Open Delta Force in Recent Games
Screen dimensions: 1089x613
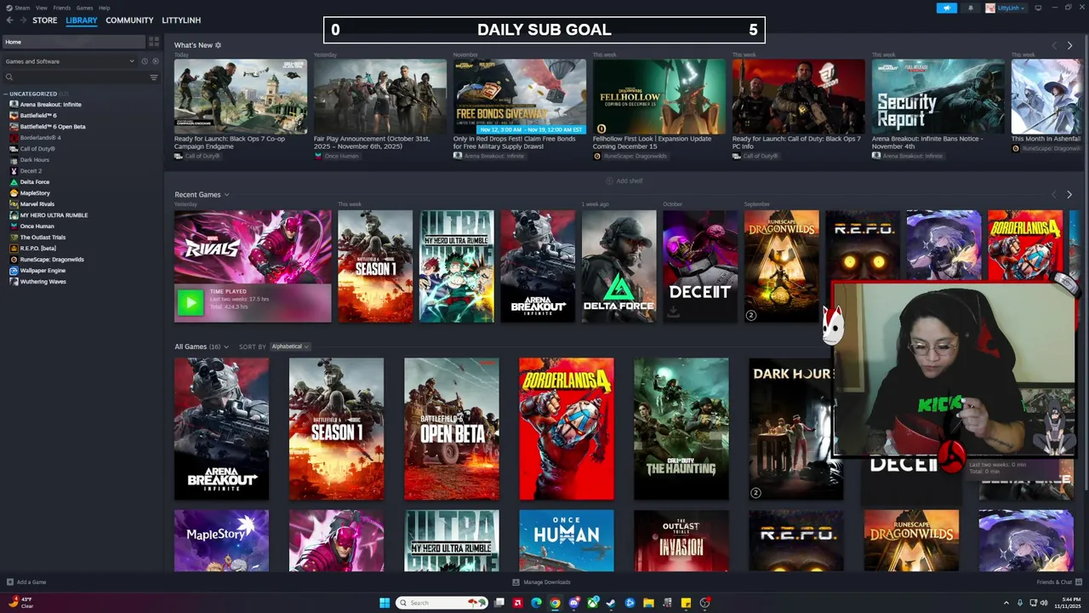619,266
